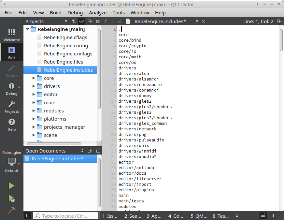Open Projects mode with wrench icon
The width and height of the screenshot is (284, 220).
click(12, 107)
